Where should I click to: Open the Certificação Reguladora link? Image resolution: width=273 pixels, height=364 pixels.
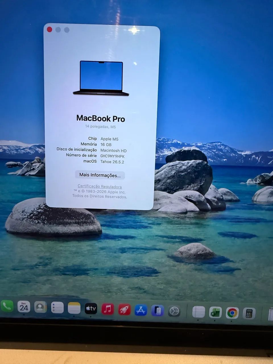100,187
